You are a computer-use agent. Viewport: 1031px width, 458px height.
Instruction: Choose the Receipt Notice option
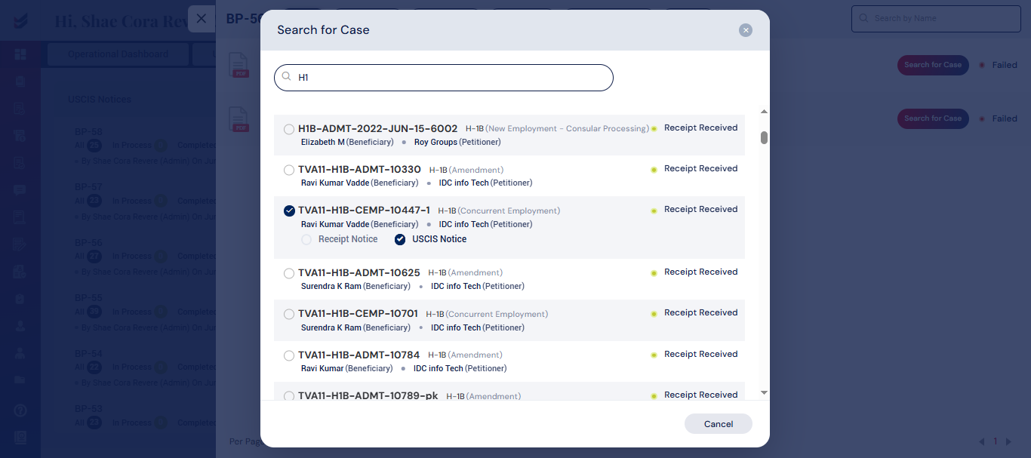click(306, 239)
